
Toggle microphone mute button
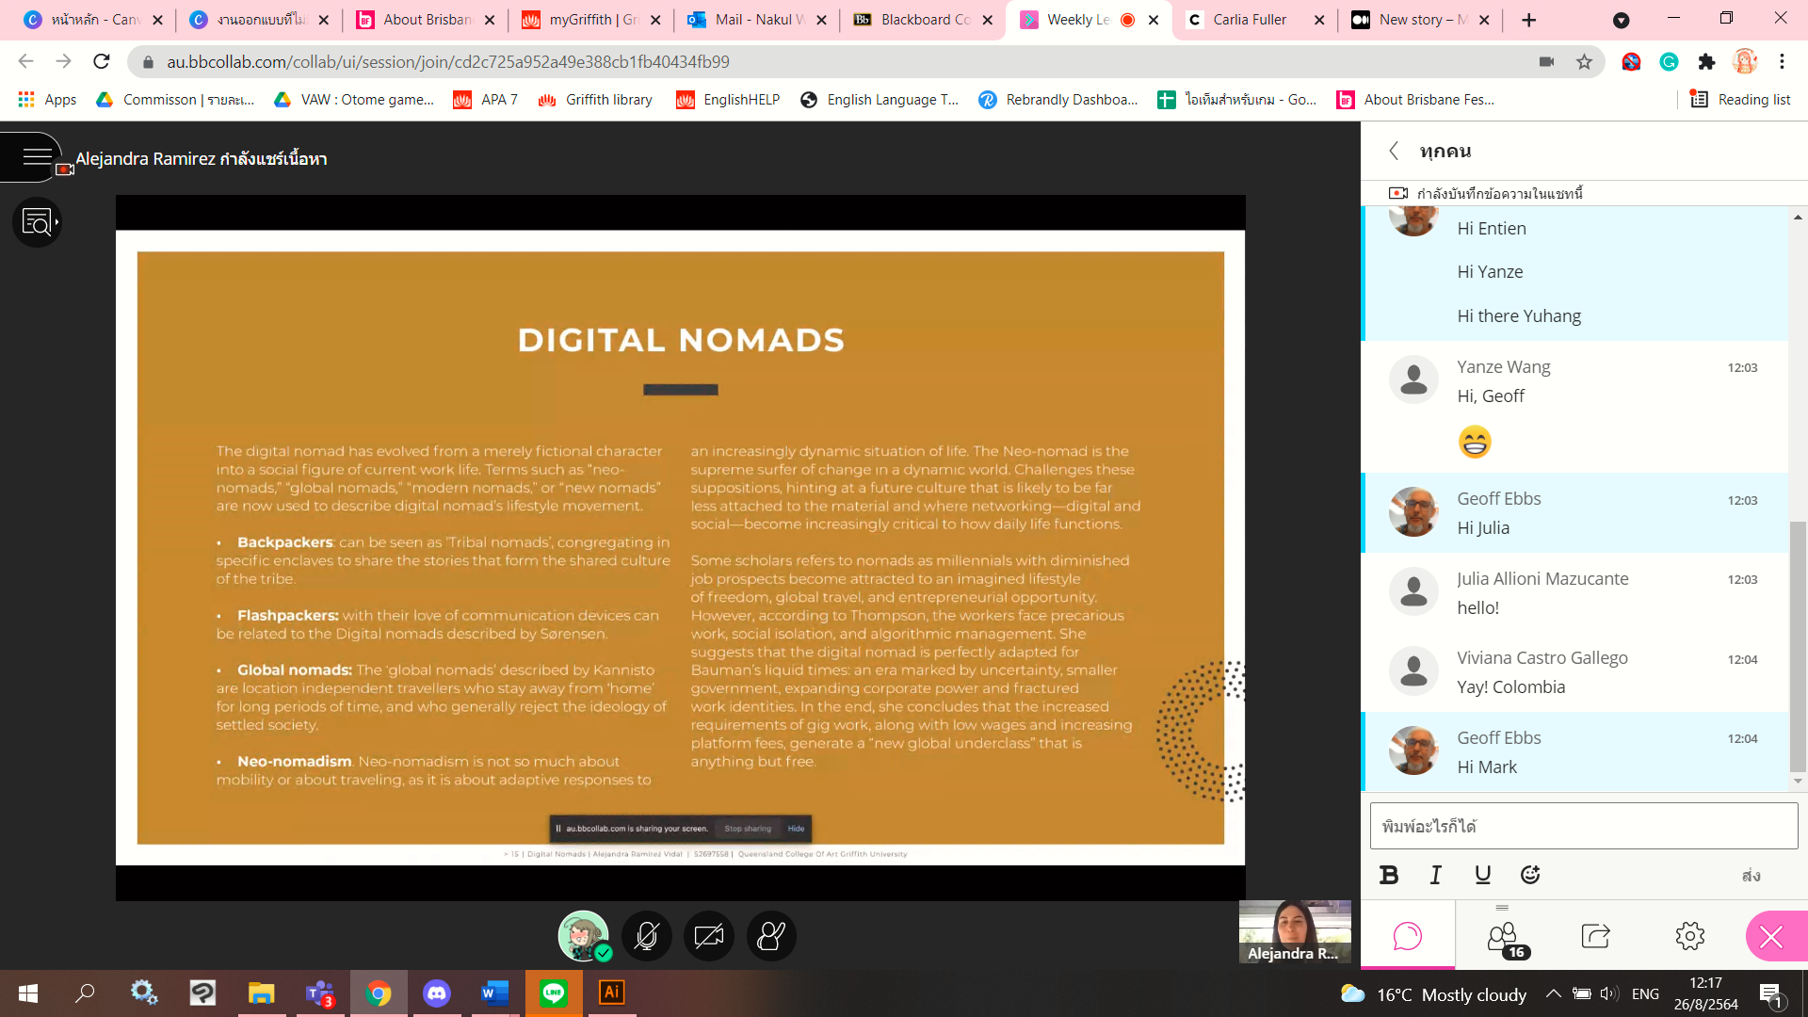coord(647,936)
